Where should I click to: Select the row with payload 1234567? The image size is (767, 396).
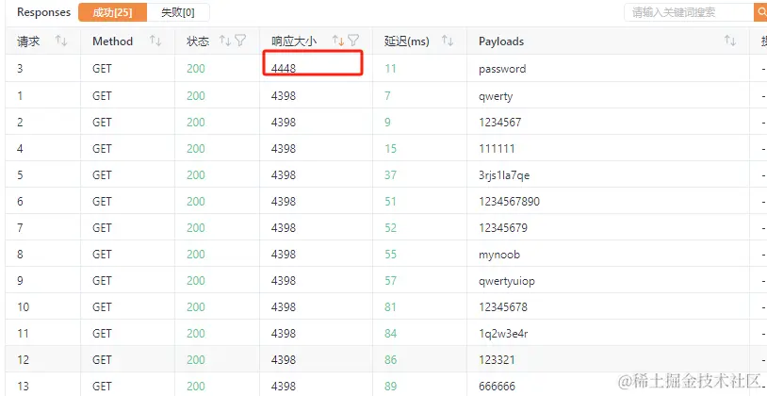click(386, 122)
